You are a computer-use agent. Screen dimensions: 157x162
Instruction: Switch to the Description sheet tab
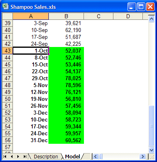(x=46, y=157)
